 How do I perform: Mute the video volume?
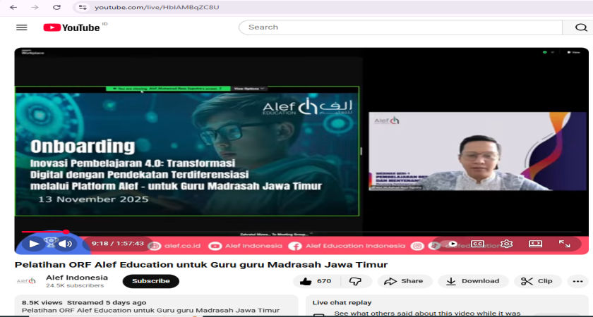[x=66, y=244]
